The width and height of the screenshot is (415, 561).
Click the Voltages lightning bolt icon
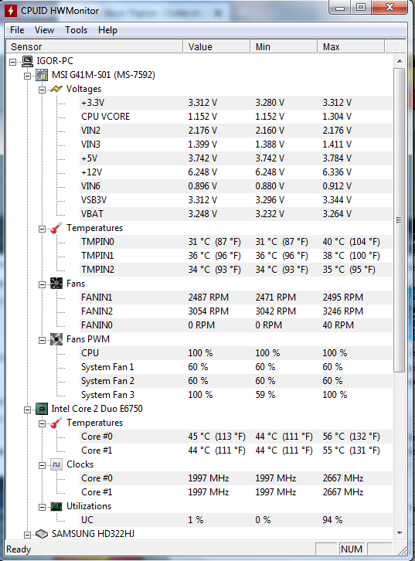coord(56,89)
